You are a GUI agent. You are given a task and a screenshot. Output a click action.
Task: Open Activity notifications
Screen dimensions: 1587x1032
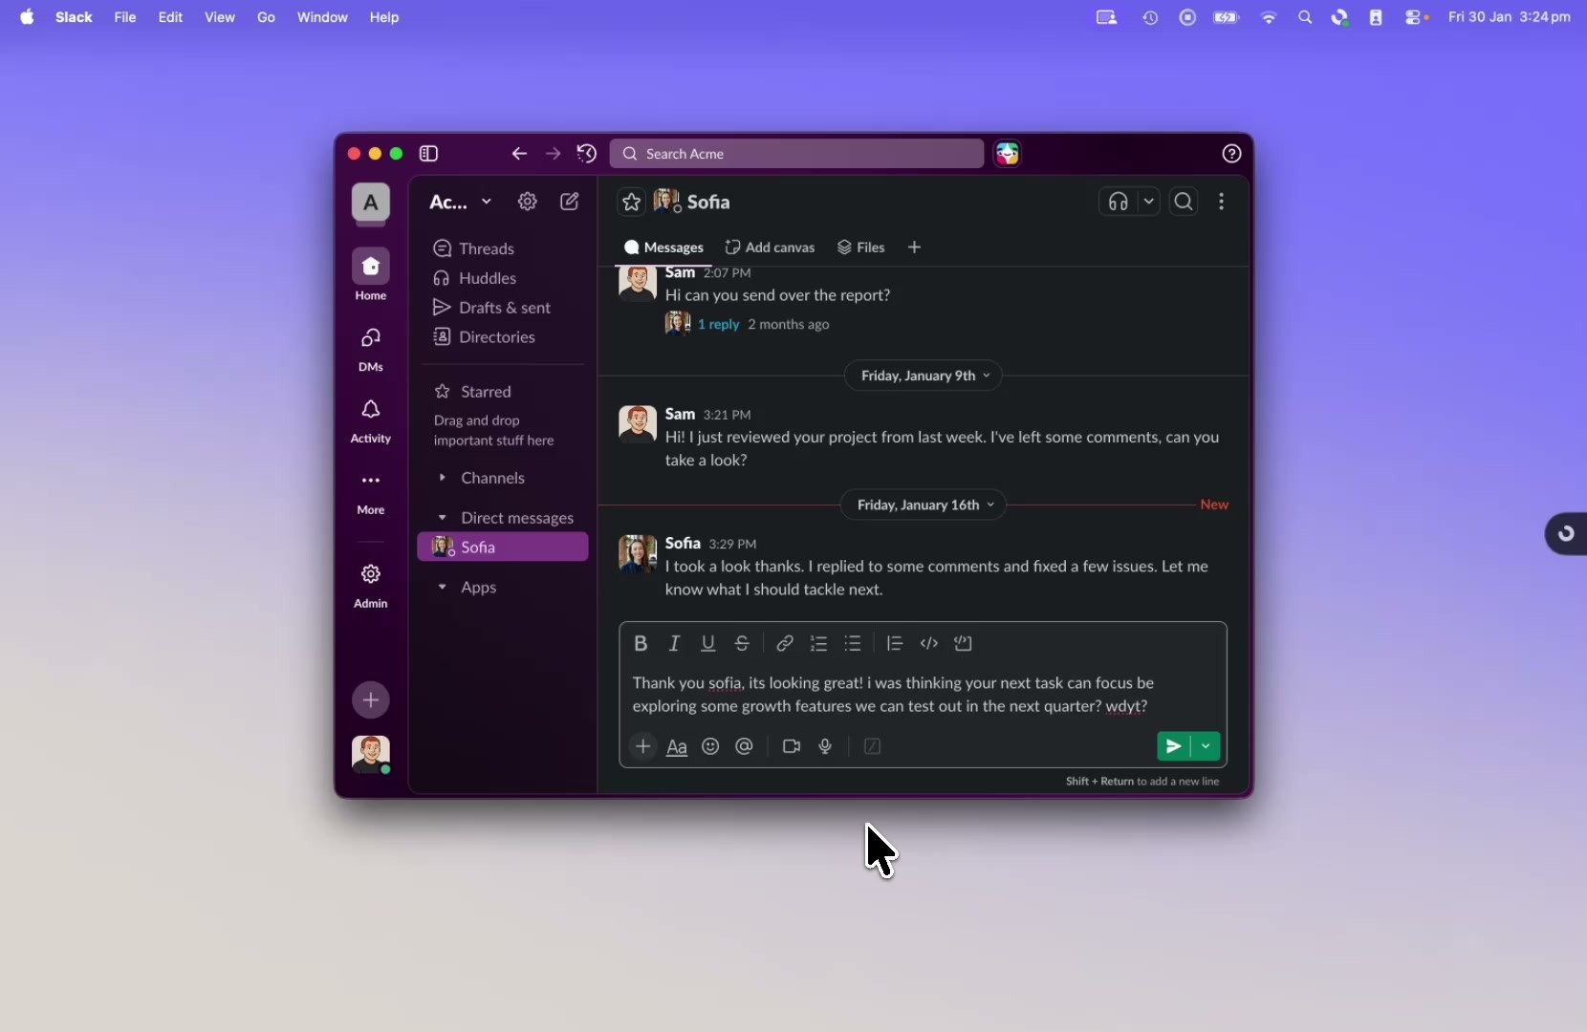(371, 420)
